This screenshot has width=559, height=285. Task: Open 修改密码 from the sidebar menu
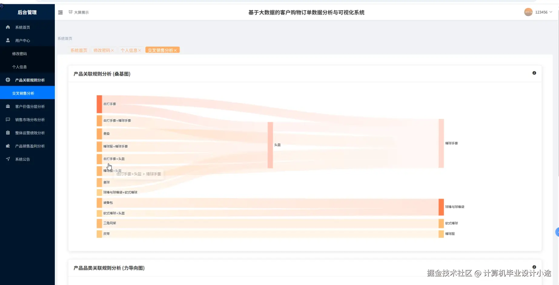(19, 54)
